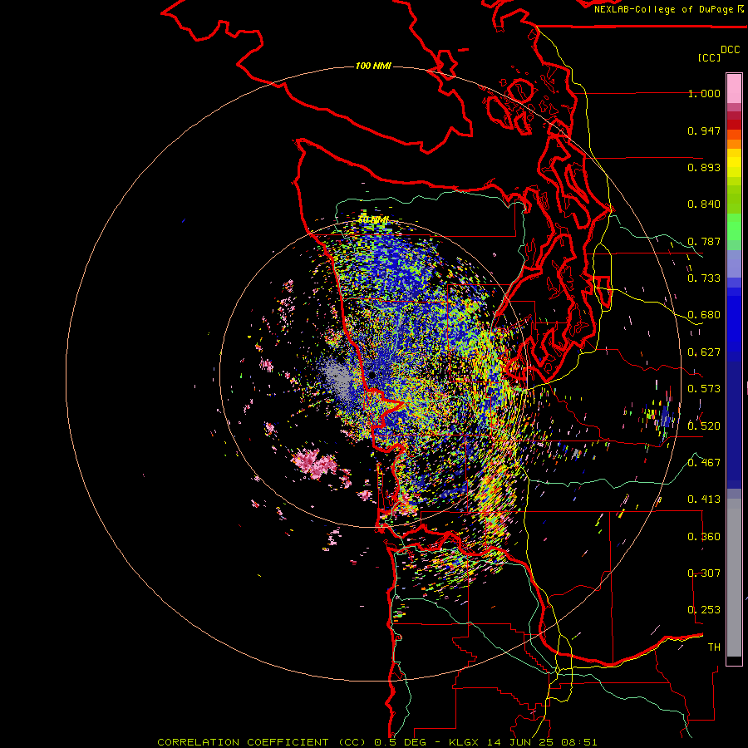Select the 0.680 legend value
This screenshot has height=748, width=748.
[x=704, y=315]
